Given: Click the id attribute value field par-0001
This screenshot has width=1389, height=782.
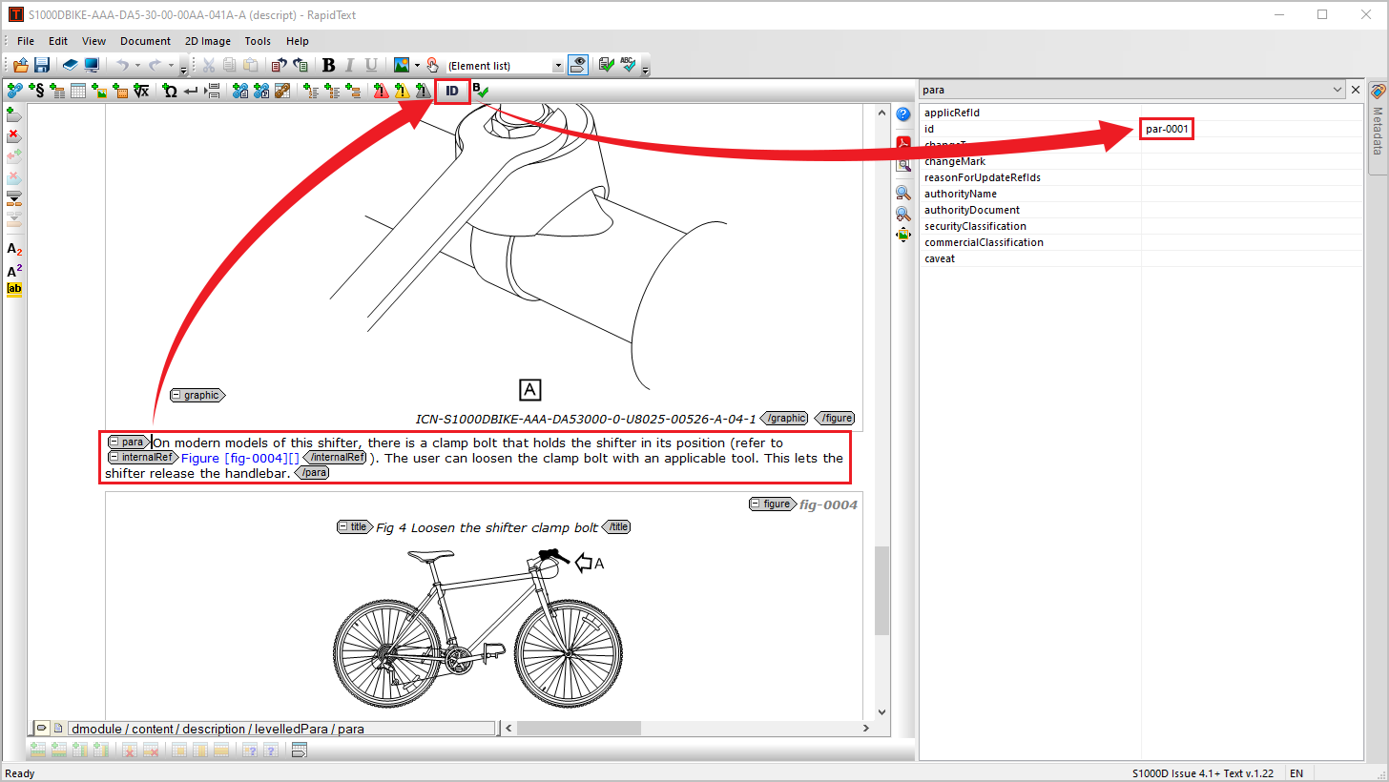Looking at the screenshot, I should click(1167, 129).
